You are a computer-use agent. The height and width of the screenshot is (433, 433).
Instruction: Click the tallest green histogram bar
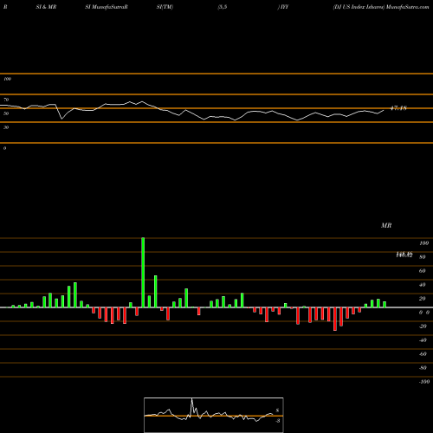143,273
